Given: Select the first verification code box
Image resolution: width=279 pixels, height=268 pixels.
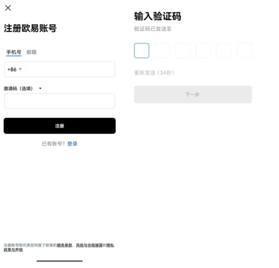Looking at the screenshot, I should pos(142,51).
